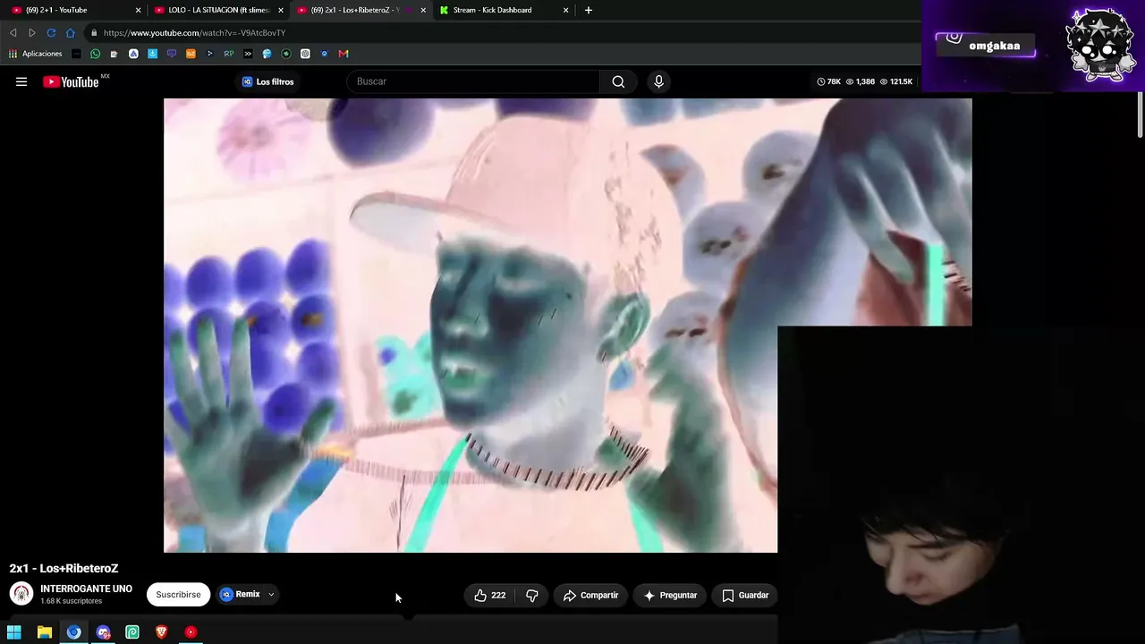Close the 2x1 - Los+RibeteroZ tab
1145x644 pixels.
click(423, 10)
